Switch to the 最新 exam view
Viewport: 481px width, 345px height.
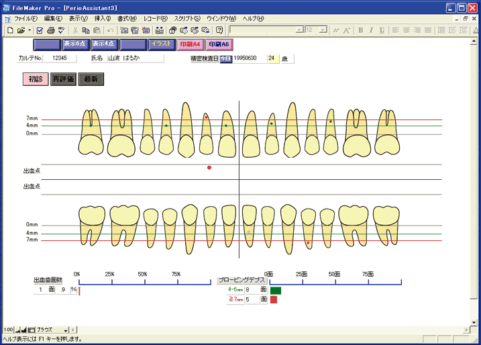click(x=91, y=79)
